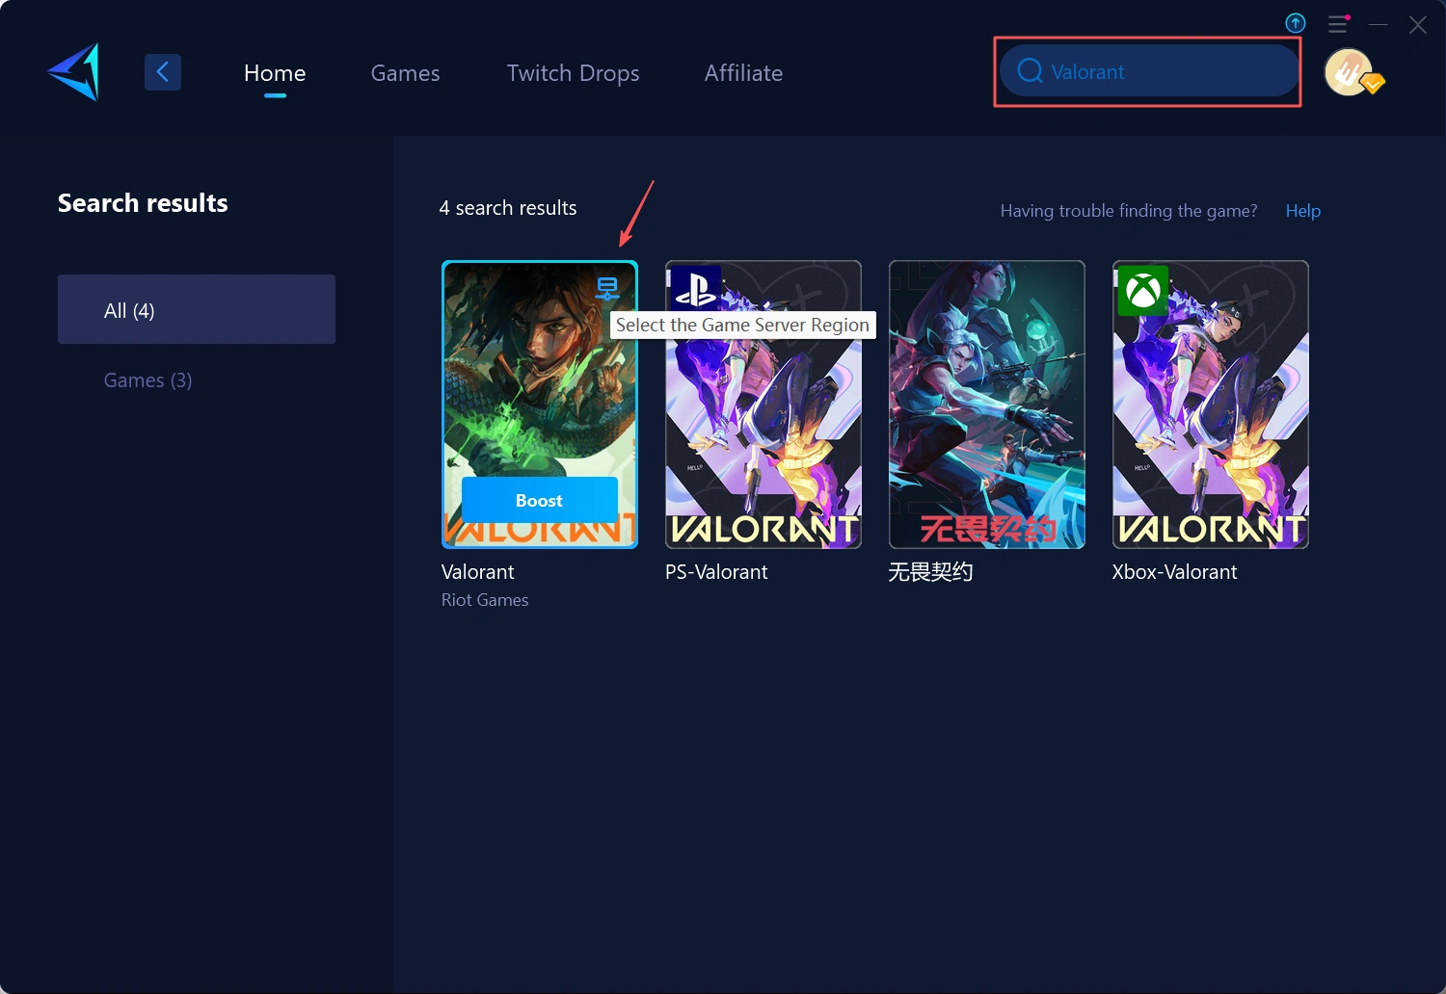Click the PlayStation logo on PS-Valorant card
1446x994 pixels.
(695, 288)
